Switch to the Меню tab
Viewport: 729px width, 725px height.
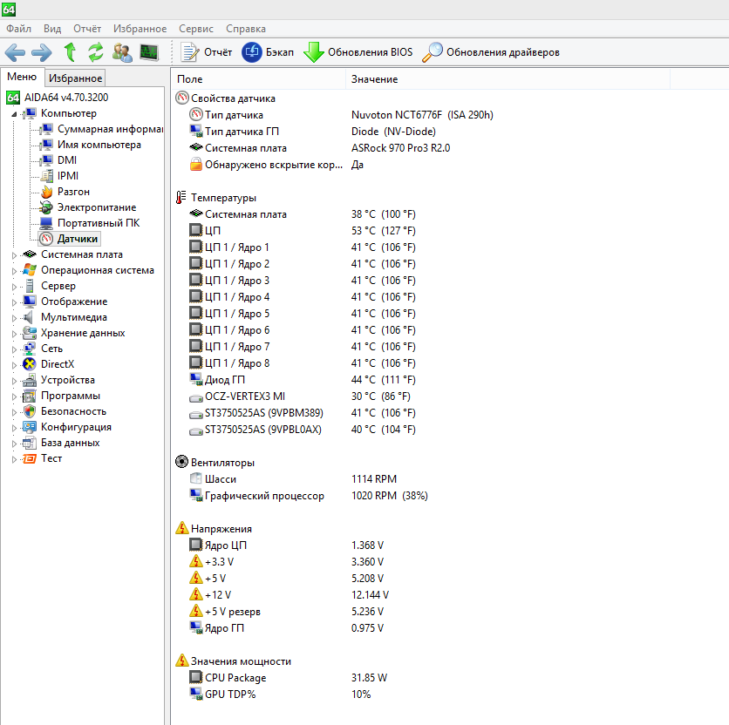click(22, 77)
